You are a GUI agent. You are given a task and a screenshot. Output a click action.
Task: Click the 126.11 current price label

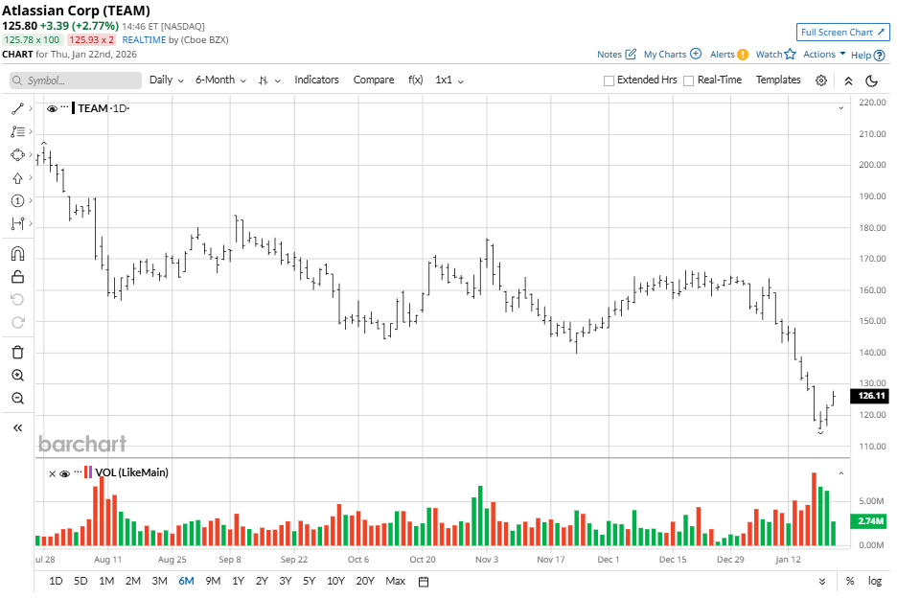click(869, 396)
